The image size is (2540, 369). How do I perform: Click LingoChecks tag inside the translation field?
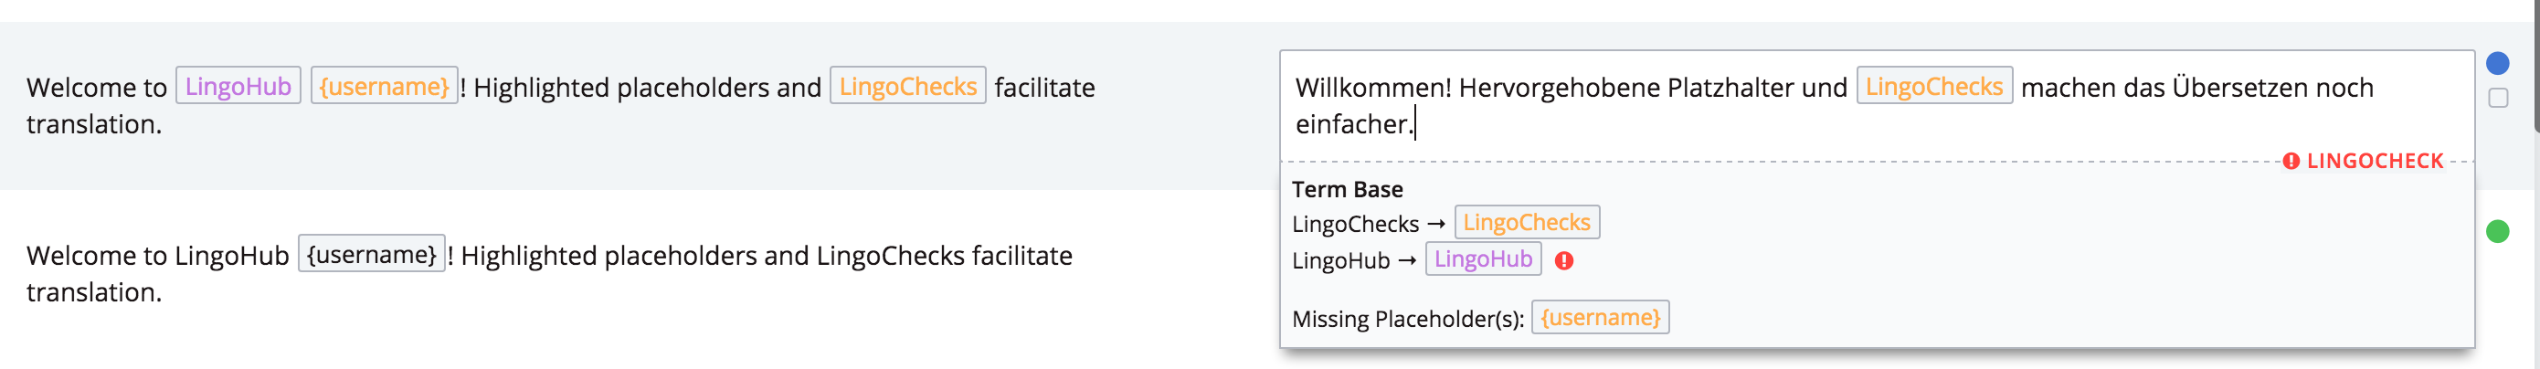coord(1933,87)
